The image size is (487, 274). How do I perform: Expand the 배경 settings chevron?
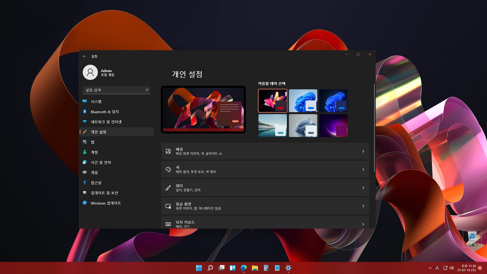(x=363, y=151)
